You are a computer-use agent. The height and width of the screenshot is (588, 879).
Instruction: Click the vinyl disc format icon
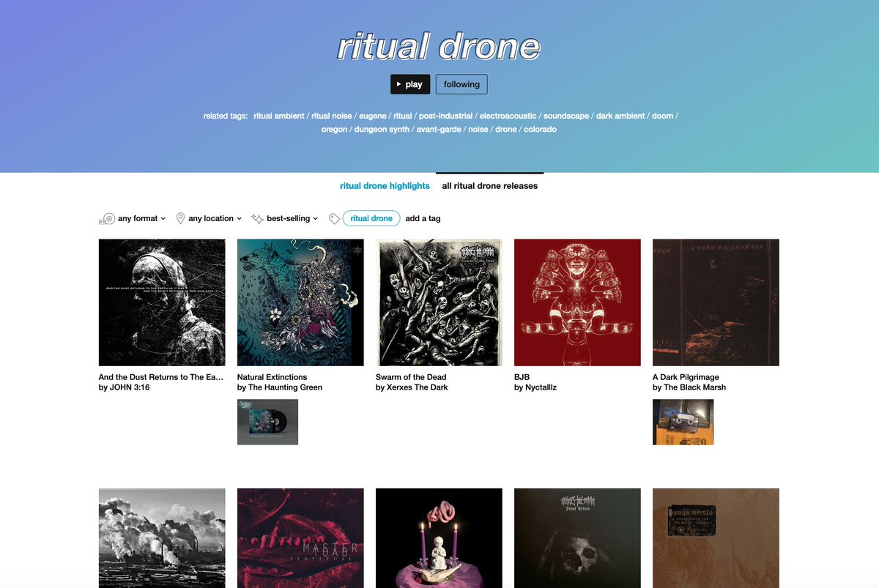point(107,218)
